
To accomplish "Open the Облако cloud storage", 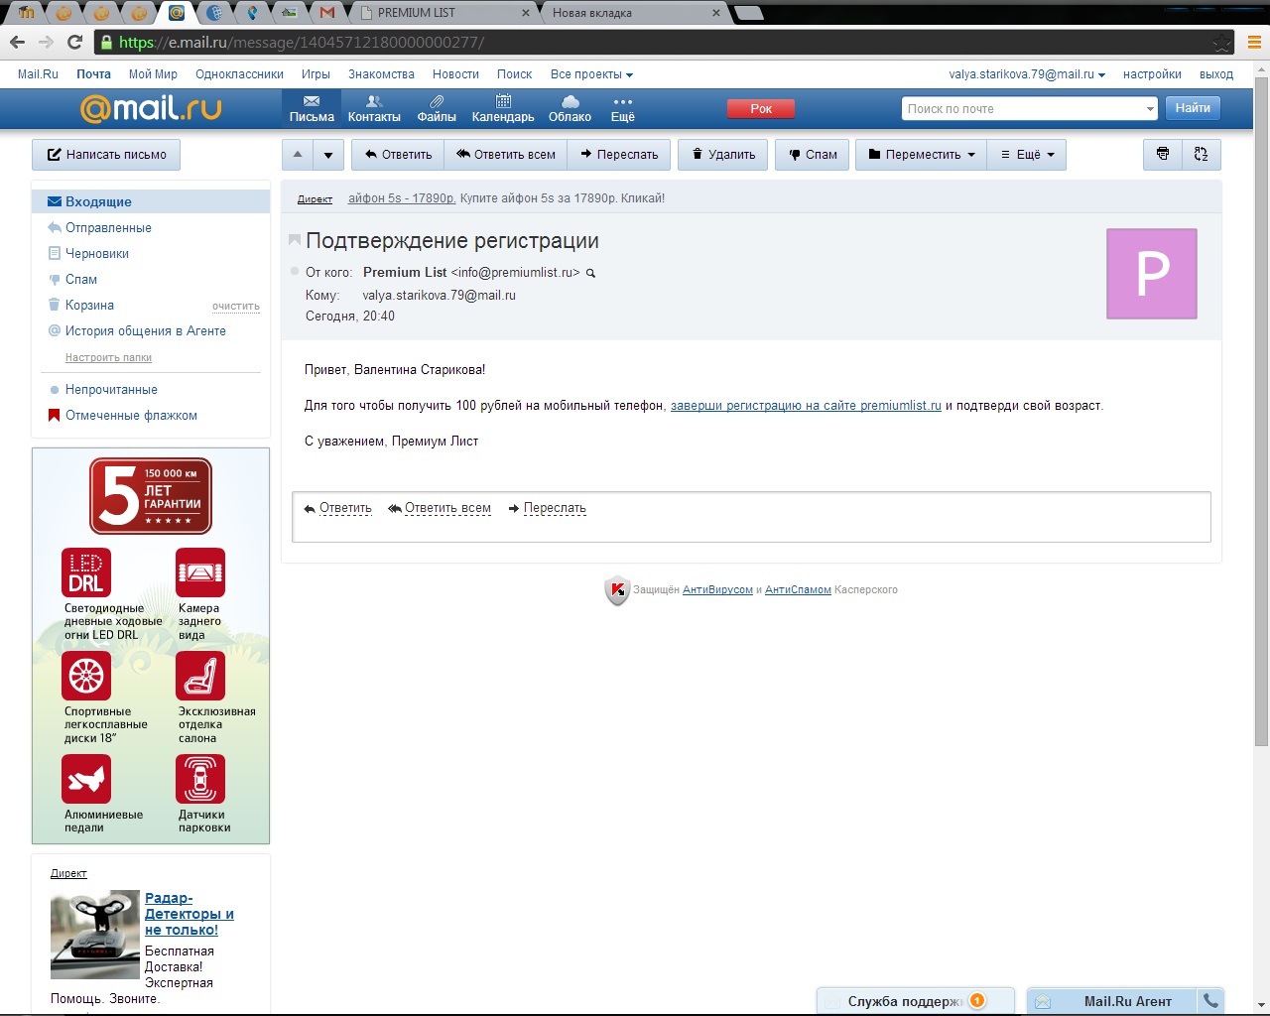I will pos(570,108).
